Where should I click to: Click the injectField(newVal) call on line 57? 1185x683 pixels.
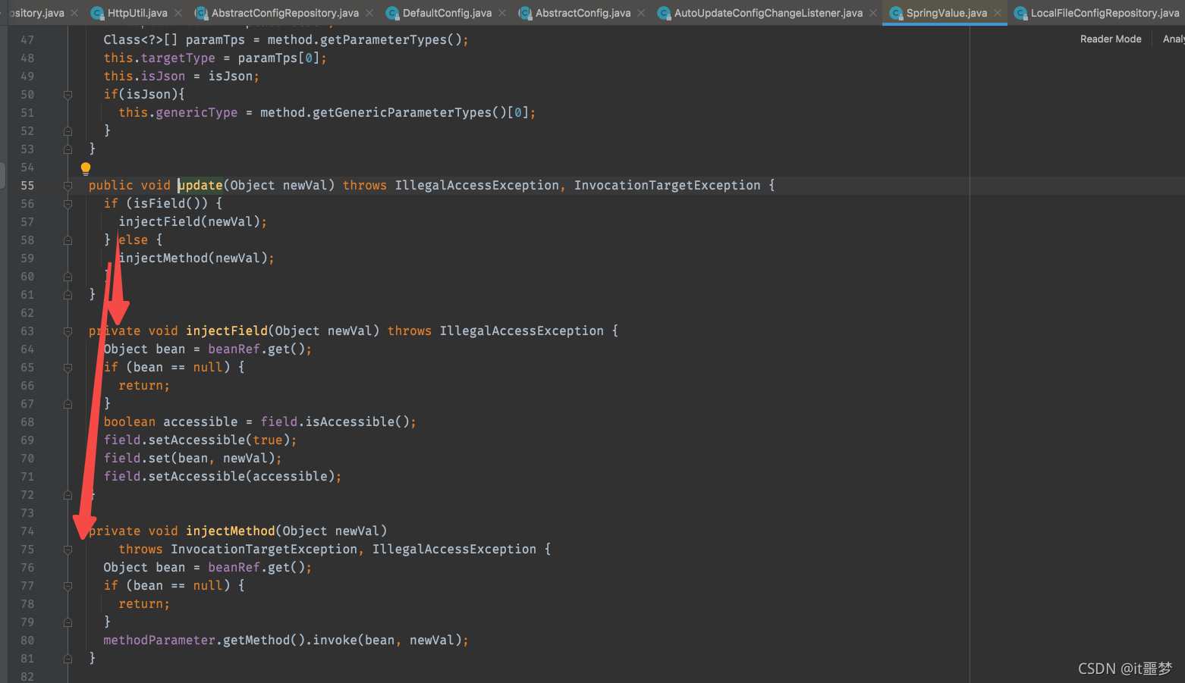pyautogui.click(x=193, y=221)
